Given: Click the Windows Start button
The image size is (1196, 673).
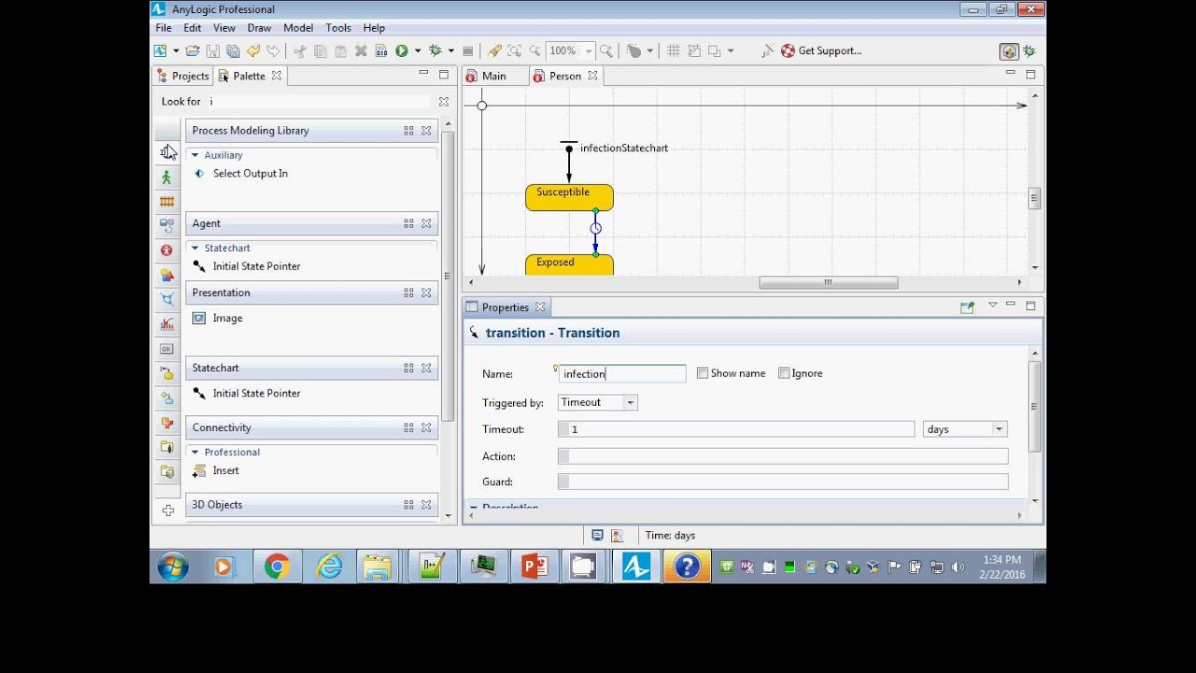Looking at the screenshot, I should click(173, 566).
